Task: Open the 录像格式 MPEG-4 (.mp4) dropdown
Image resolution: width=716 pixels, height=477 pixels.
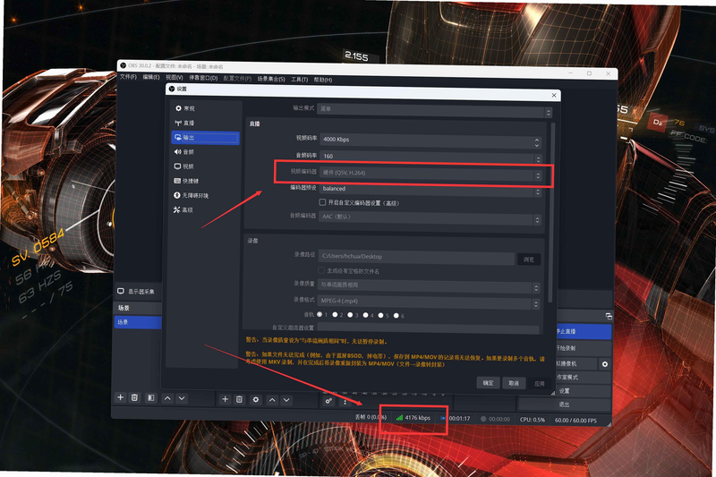Action: point(429,302)
